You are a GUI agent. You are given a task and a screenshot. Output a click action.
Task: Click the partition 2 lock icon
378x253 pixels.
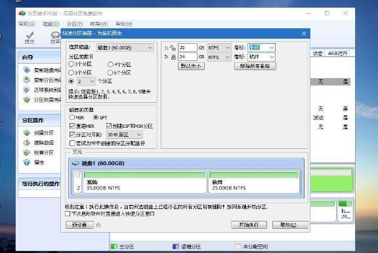pos(173,57)
